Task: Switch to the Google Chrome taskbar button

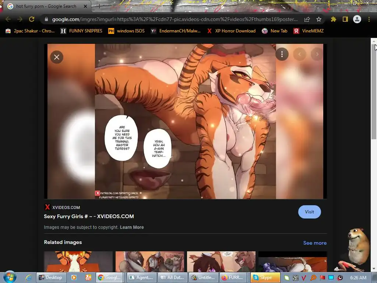Action: (x=109, y=277)
